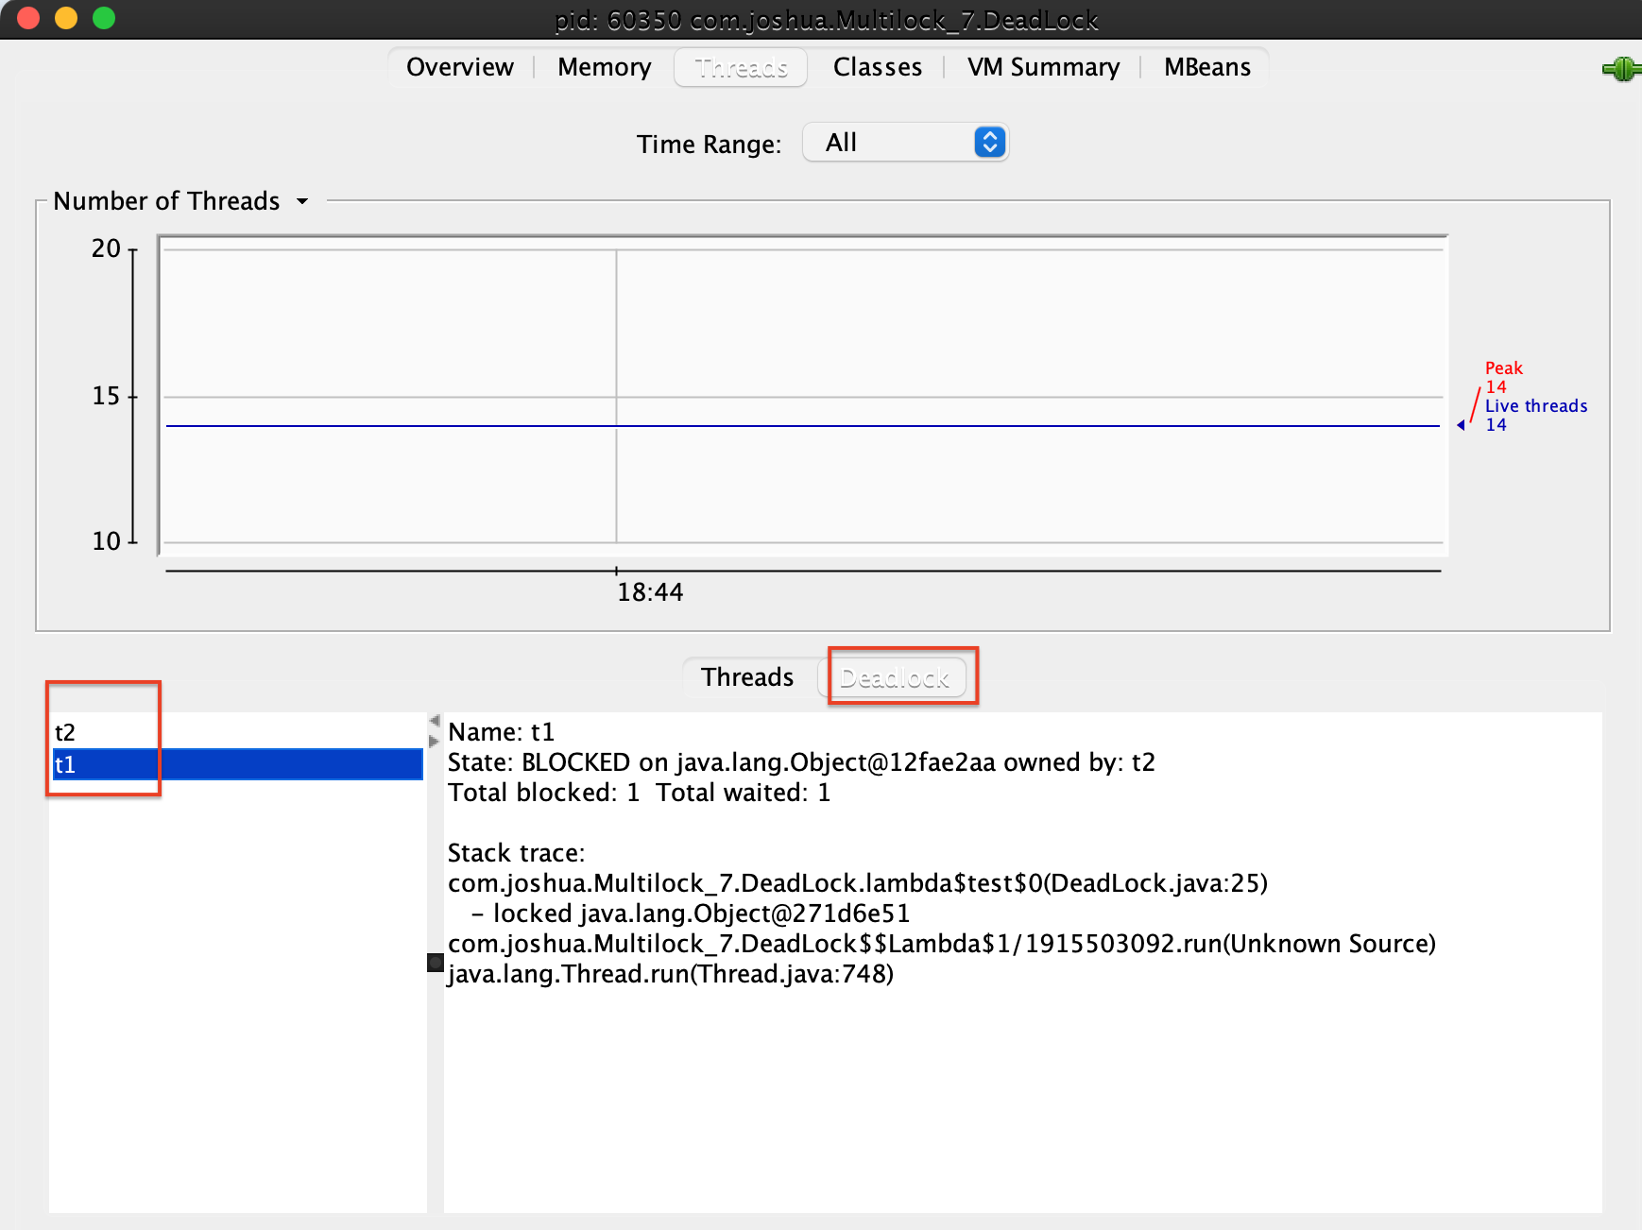
Task: Select thread t1 in the list
Action: [65, 764]
